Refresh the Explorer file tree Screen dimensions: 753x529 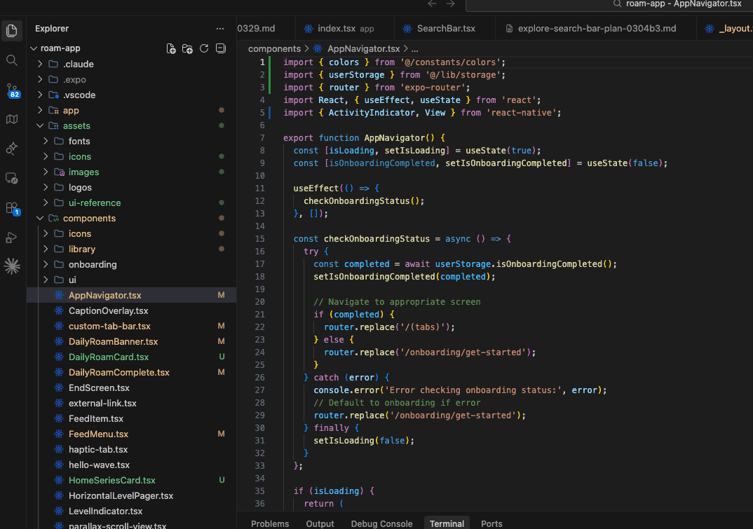pos(204,48)
